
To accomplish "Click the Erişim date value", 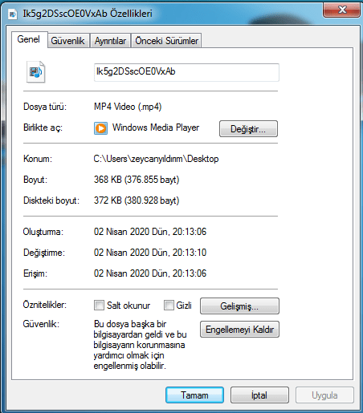I will [150, 273].
